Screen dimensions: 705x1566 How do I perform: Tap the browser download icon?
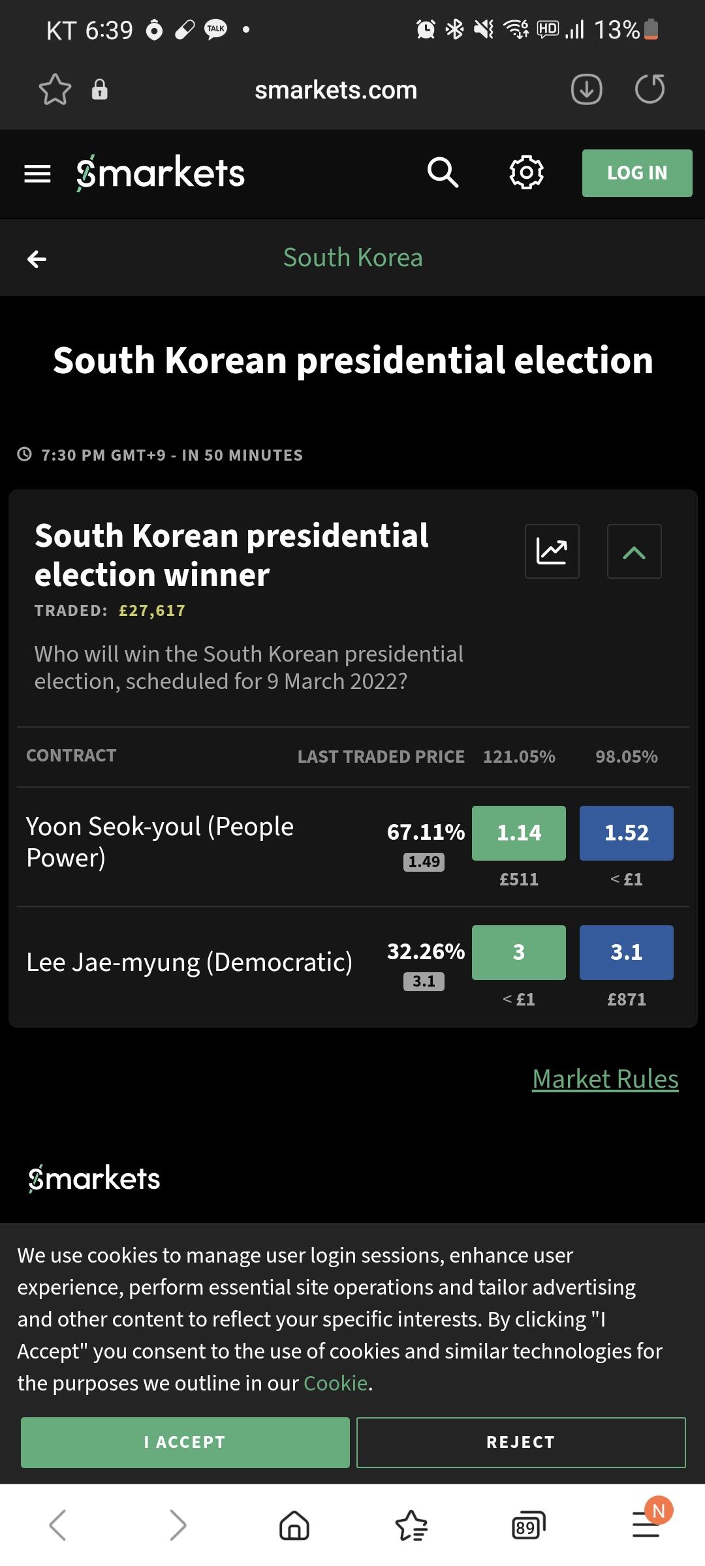pos(586,89)
